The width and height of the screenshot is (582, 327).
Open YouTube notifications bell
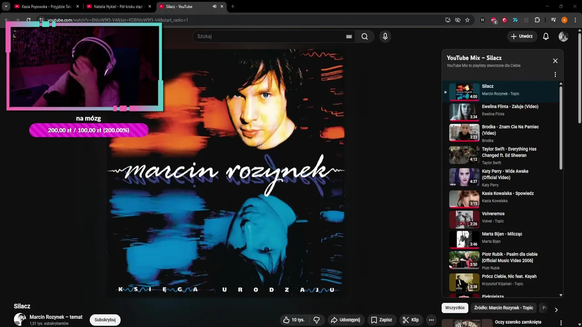(x=546, y=36)
